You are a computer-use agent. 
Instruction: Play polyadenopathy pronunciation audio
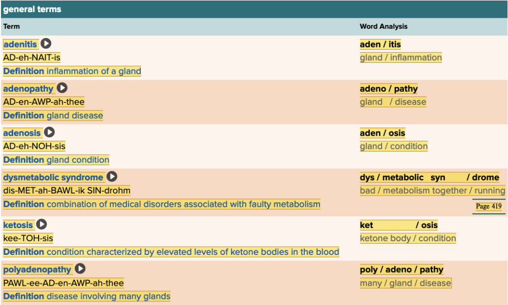click(80, 269)
